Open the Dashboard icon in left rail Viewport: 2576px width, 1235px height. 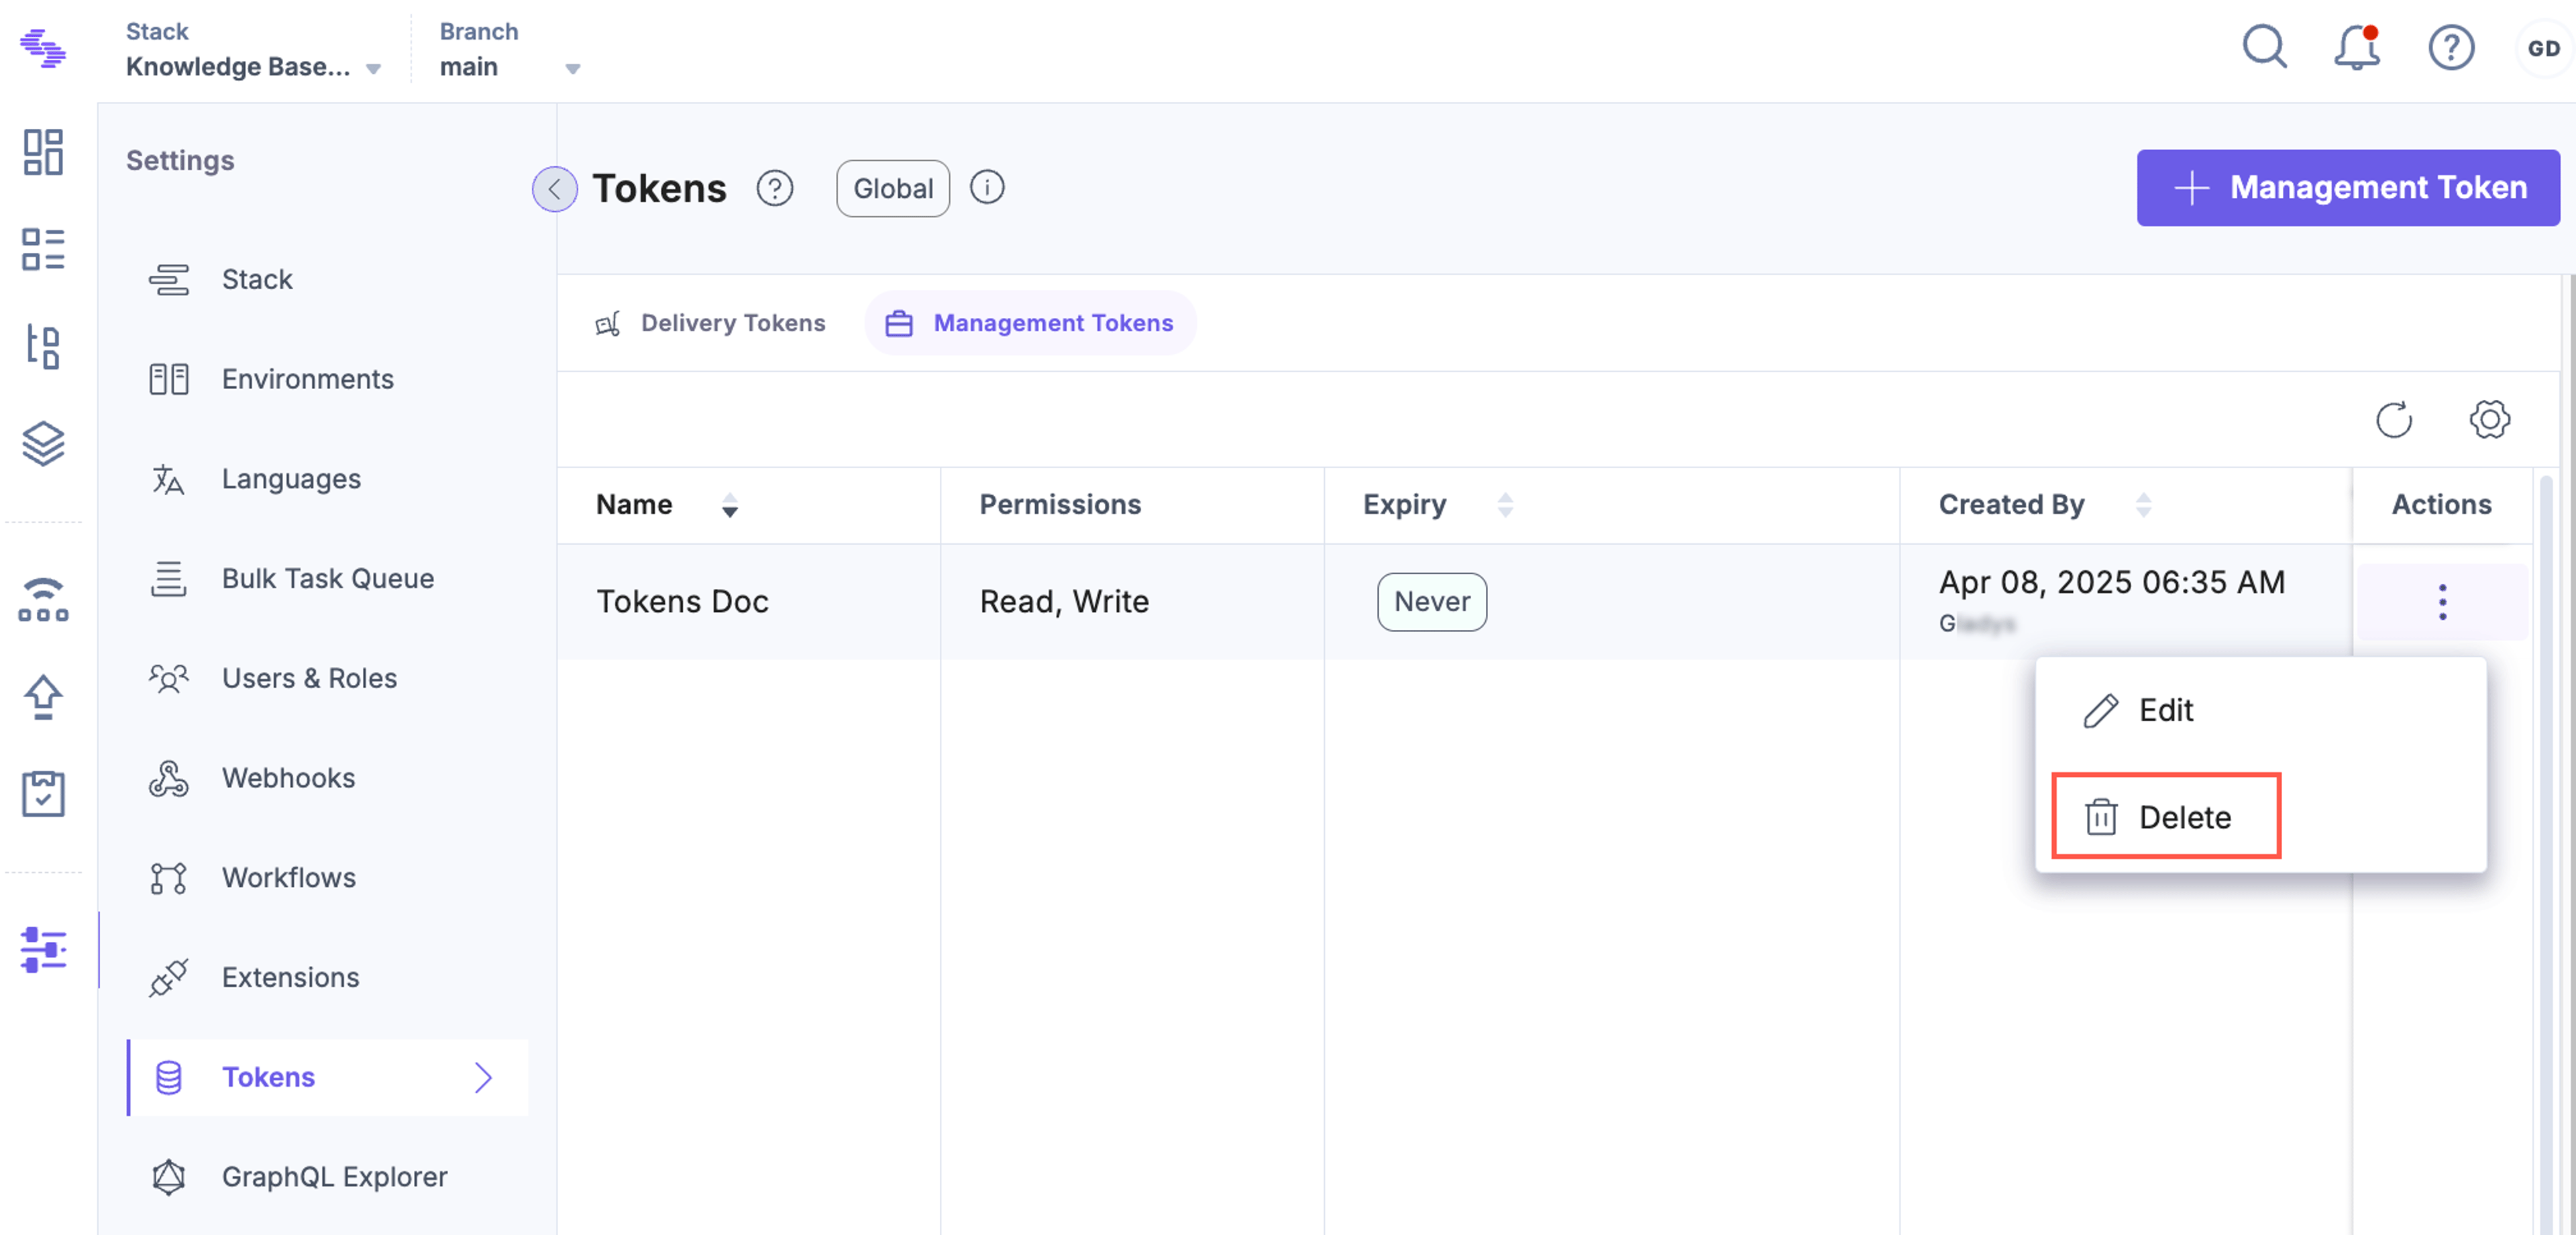(43, 152)
